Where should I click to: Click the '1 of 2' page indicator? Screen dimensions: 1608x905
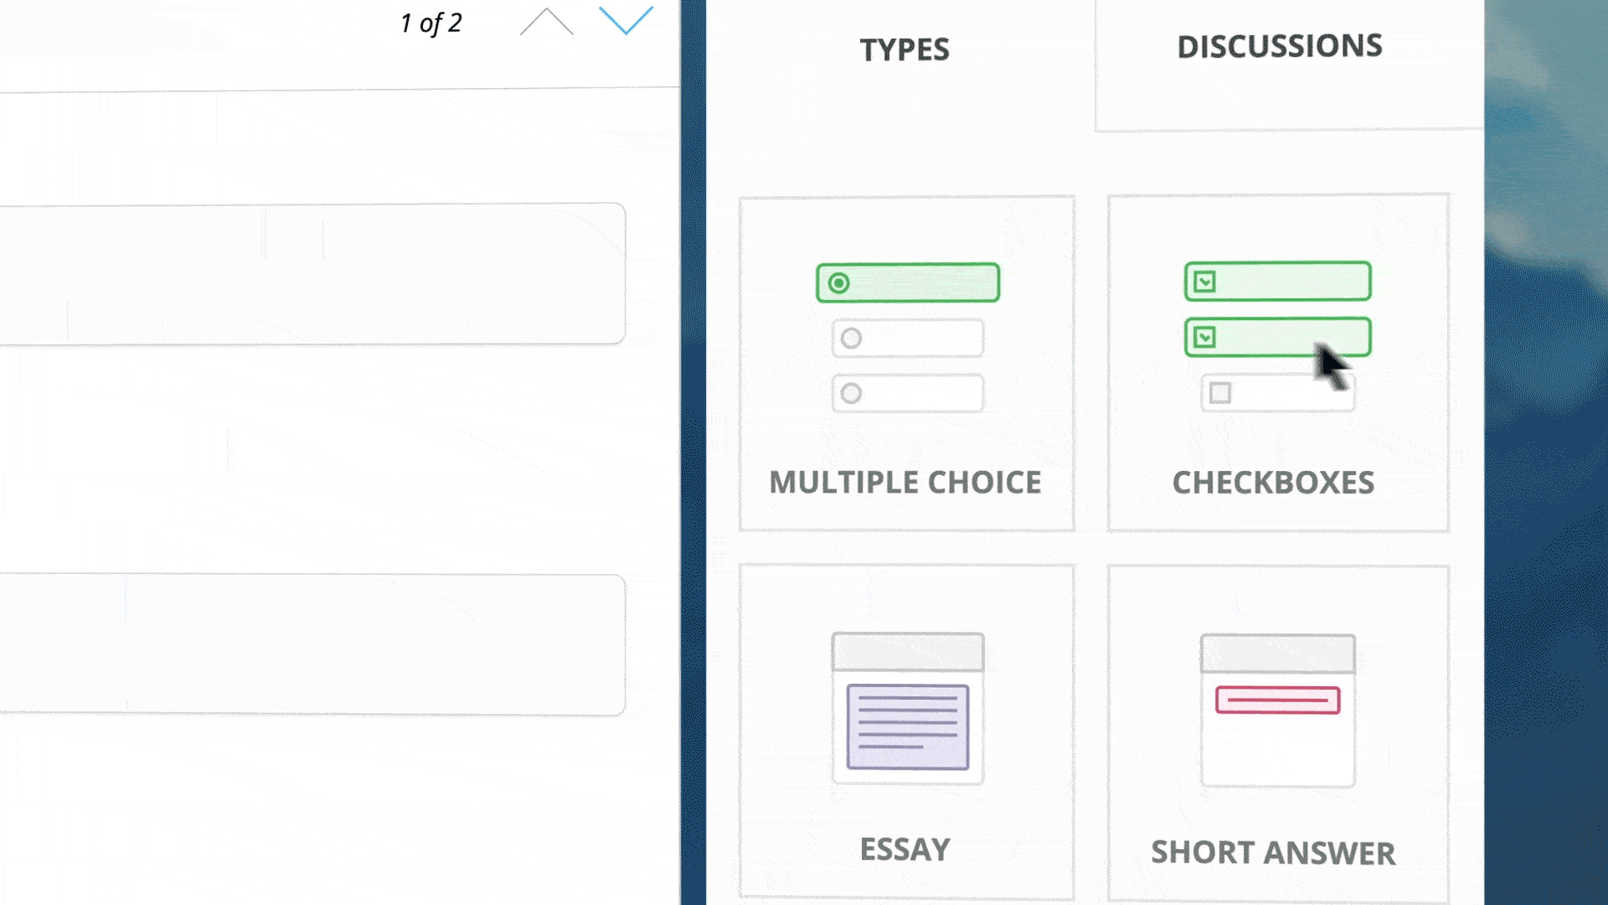click(x=431, y=23)
